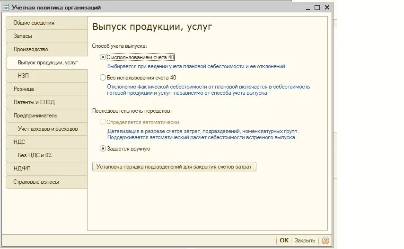Open the 'Страховые взносы' tab
The width and height of the screenshot is (404, 249).
click(47, 182)
